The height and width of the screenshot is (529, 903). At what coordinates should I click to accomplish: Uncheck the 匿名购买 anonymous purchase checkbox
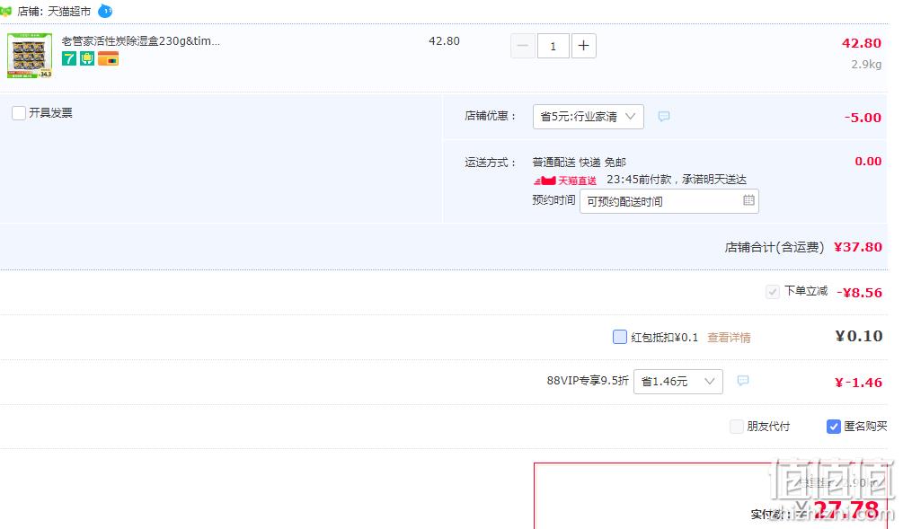click(833, 427)
